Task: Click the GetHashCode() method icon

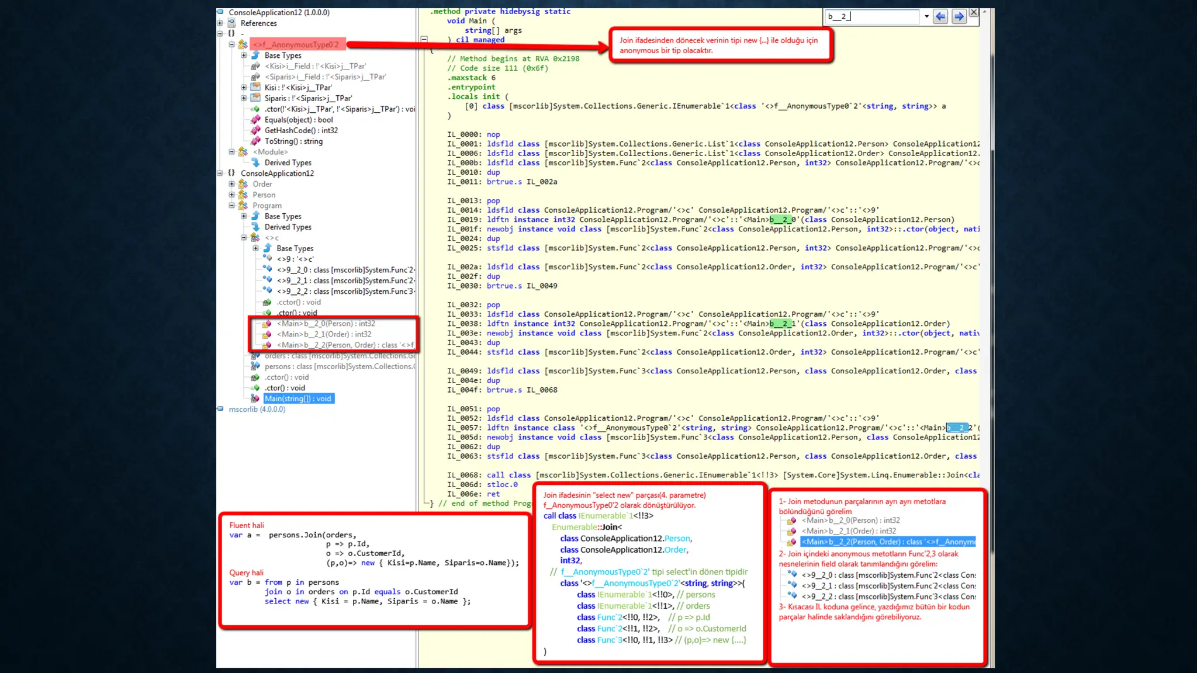Action: point(255,130)
